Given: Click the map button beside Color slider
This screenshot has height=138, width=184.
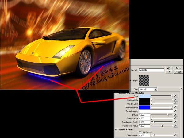Looking at the screenshot, I should pos(175,96).
